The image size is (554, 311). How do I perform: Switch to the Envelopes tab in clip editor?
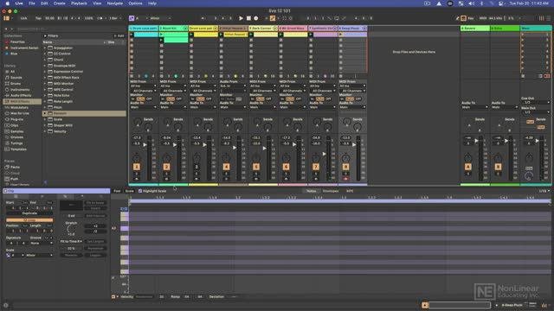tap(331, 191)
